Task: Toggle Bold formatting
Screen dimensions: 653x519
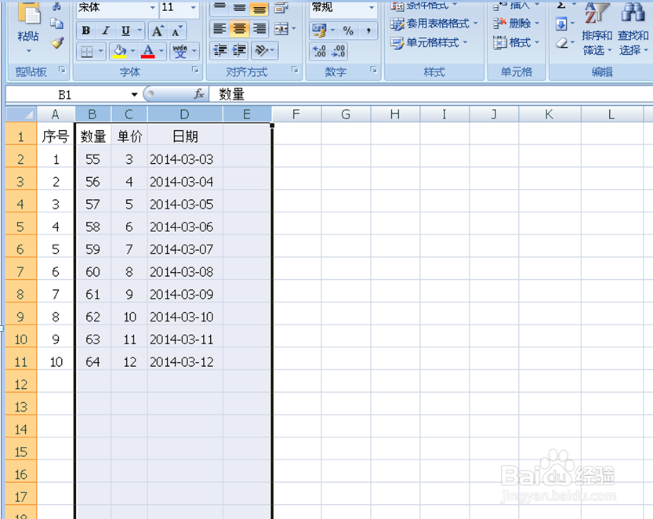Action: pyautogui.click(x=86, y=31)
